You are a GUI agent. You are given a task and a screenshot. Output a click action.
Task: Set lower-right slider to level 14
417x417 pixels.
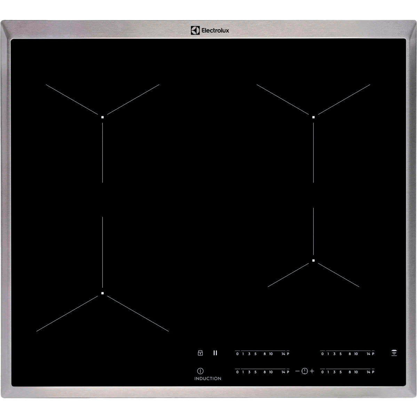pos(368,372)
